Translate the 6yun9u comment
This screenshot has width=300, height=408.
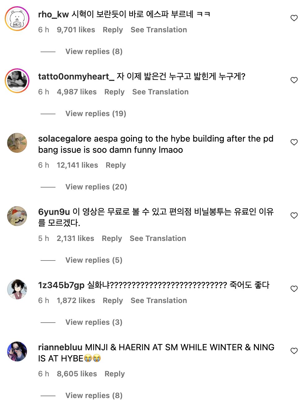(158, 238)
